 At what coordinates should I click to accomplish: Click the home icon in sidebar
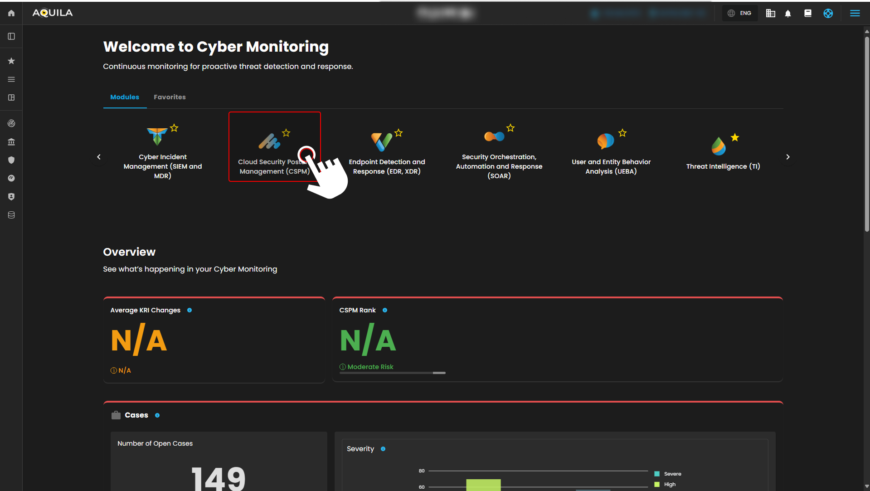pos(11,13)
